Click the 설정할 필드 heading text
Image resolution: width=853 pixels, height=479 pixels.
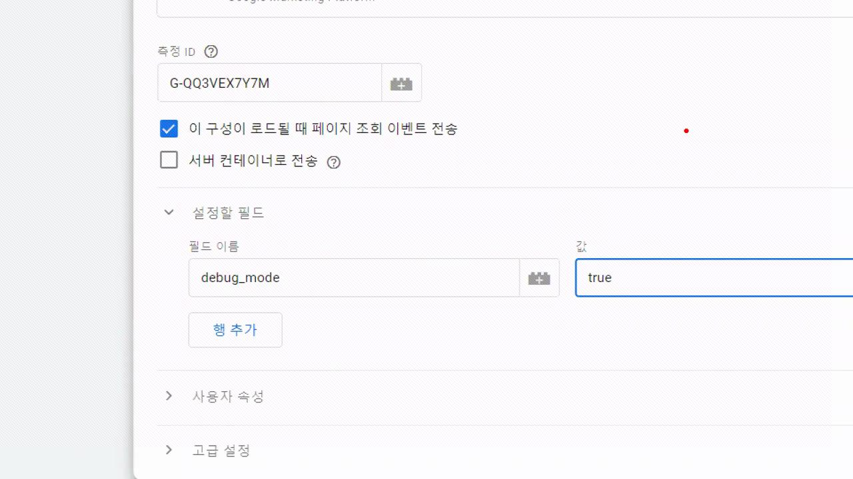pos(229,213)
